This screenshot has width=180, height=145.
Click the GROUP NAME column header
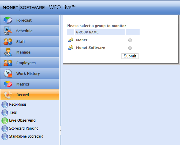(87, 32)
